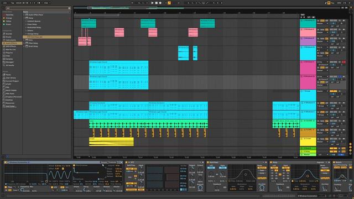The height and width of the screenshot is (199, 354).
Task: Toggle the LFO section switch
Action: point(52,187)
